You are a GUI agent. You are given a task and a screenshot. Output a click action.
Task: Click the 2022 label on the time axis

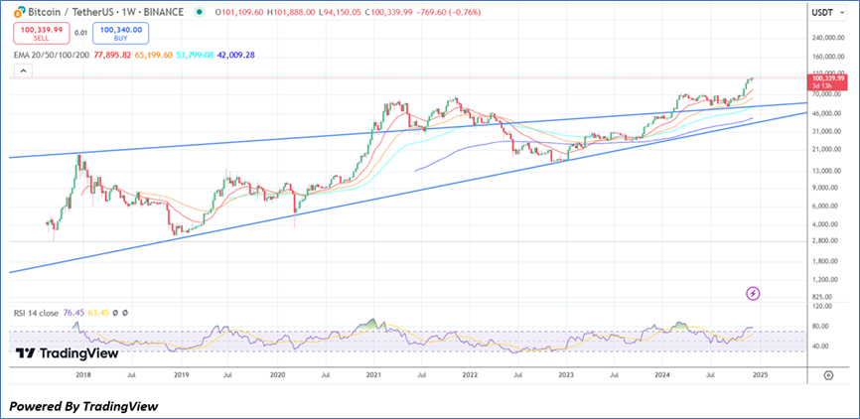tap(470, 375)
